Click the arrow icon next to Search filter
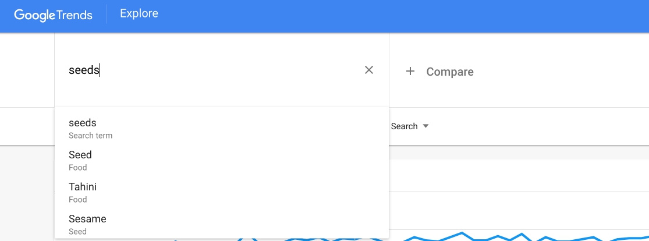649x241 pixels. pyautogui.click(x=425, y=126)
